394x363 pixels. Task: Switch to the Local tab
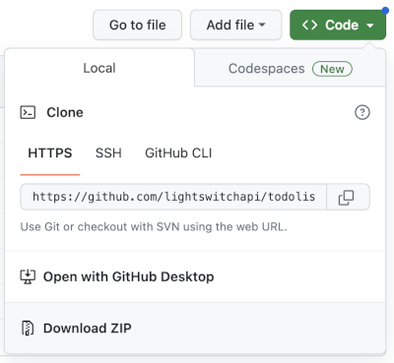point(99,68)
